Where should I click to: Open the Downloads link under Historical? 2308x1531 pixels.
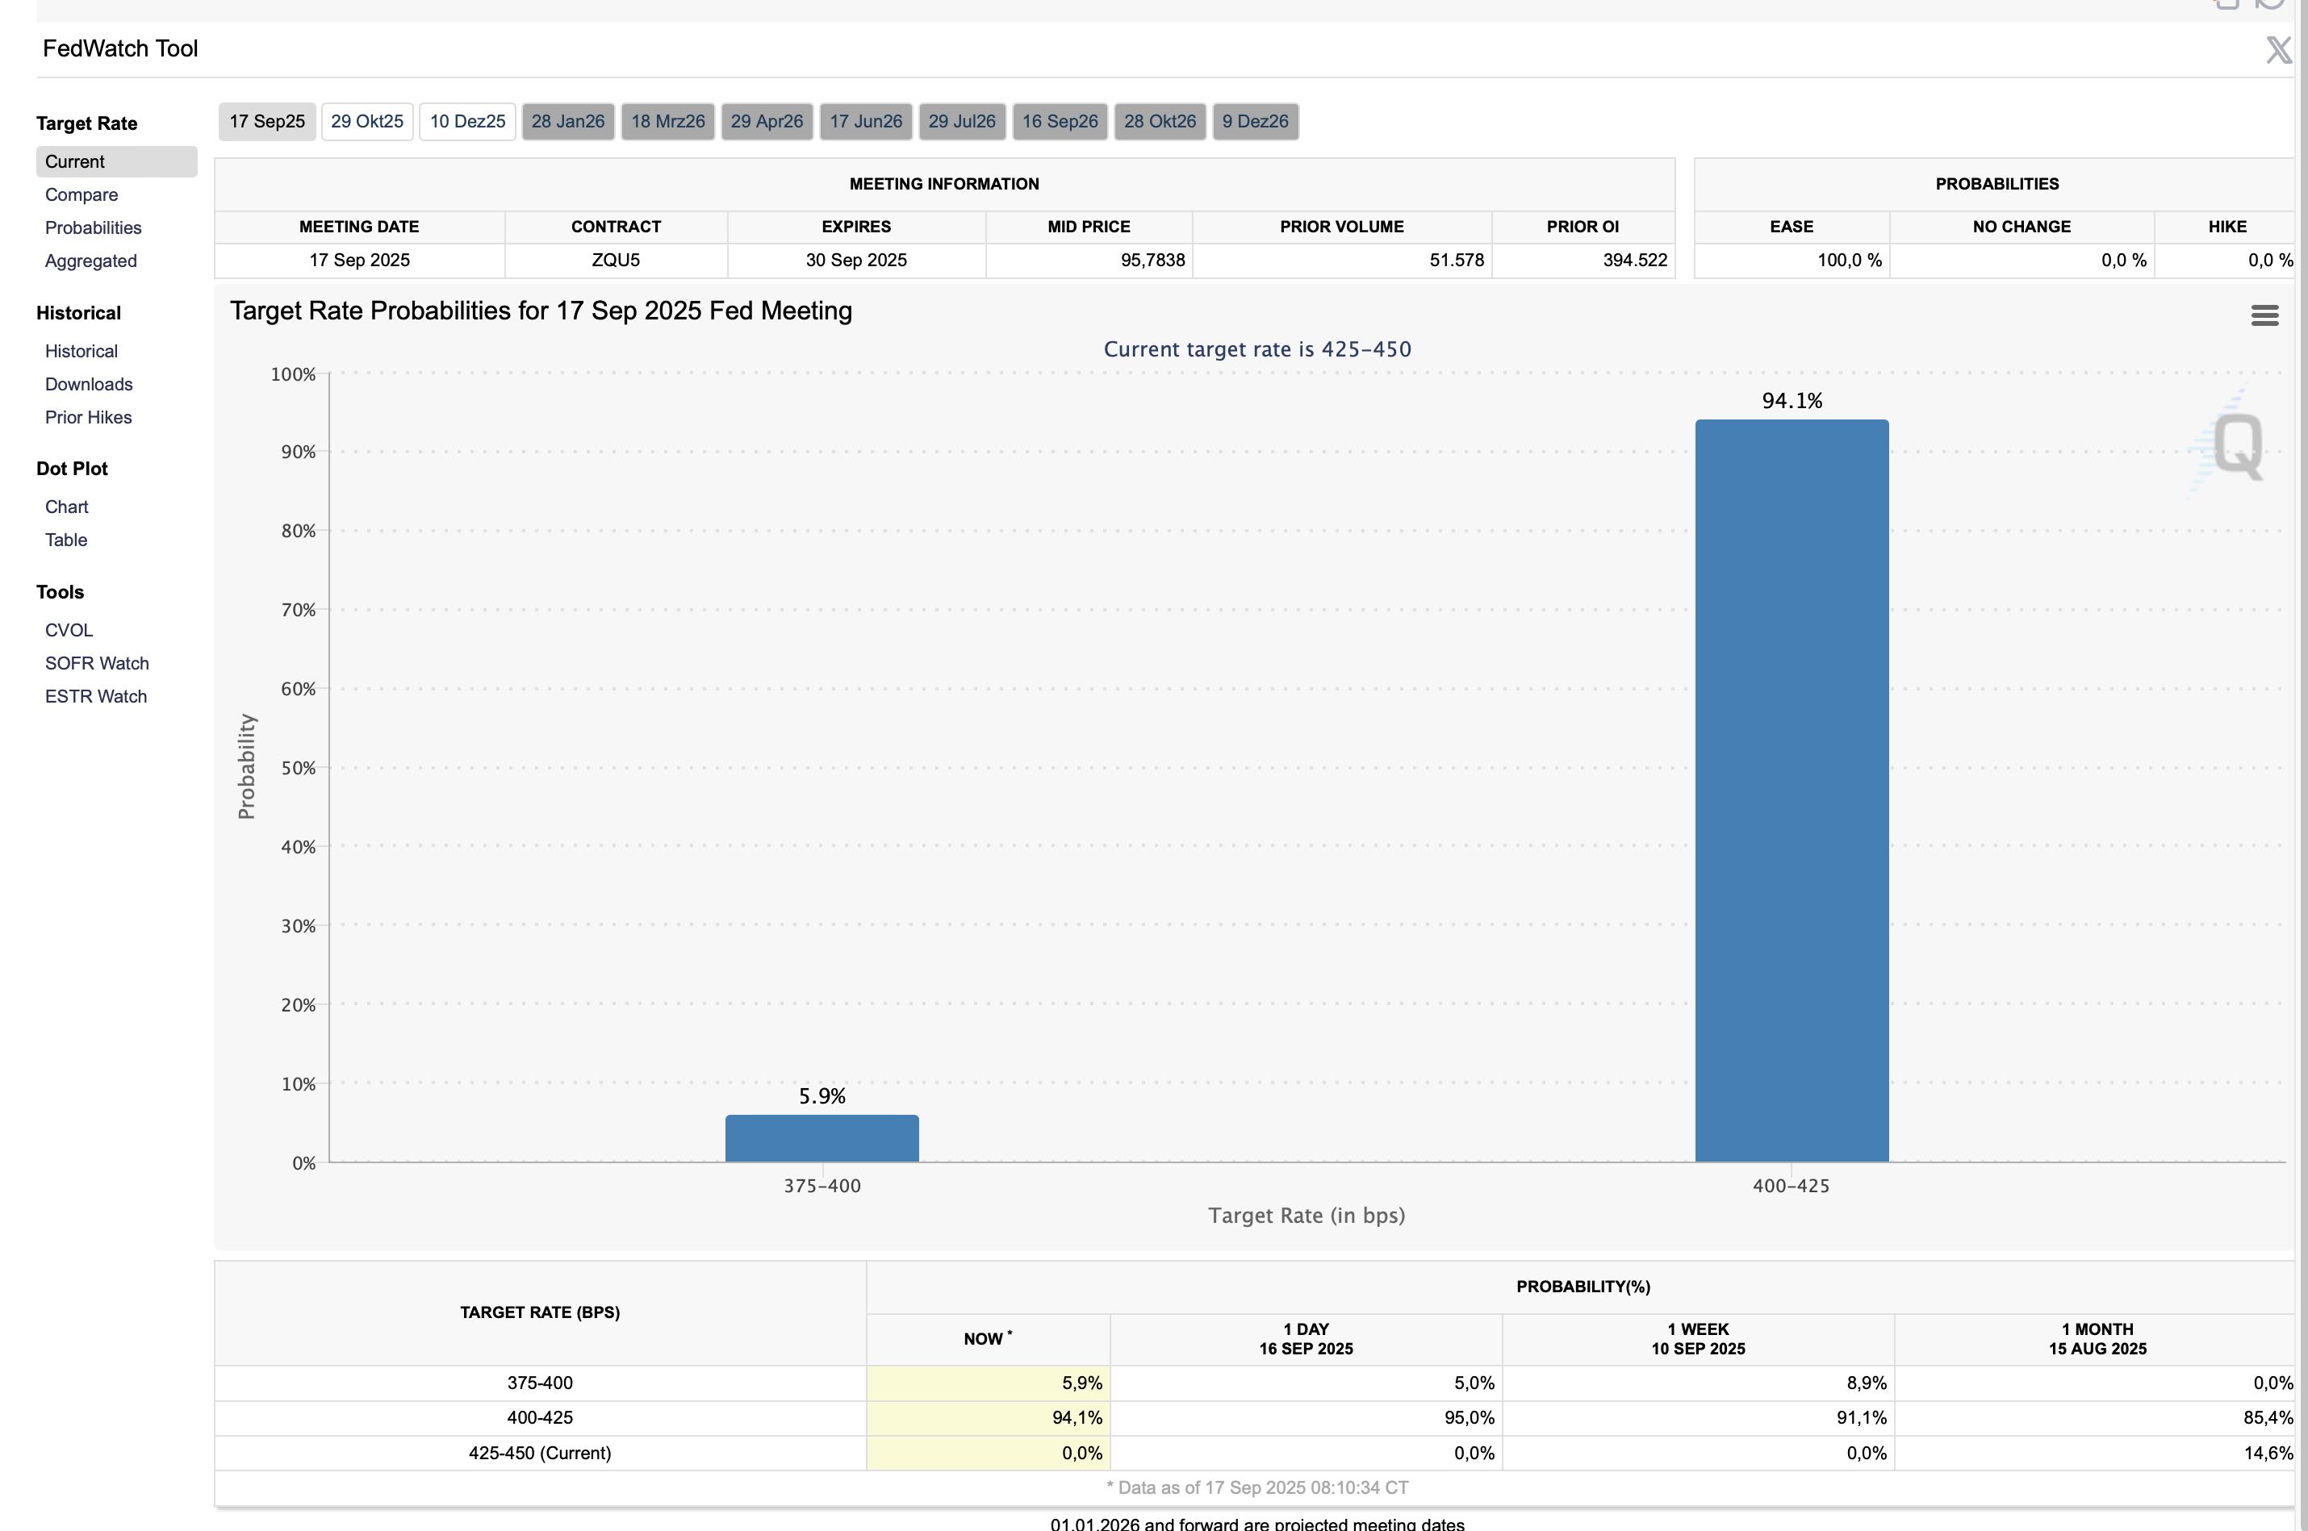tap(88, 384)
